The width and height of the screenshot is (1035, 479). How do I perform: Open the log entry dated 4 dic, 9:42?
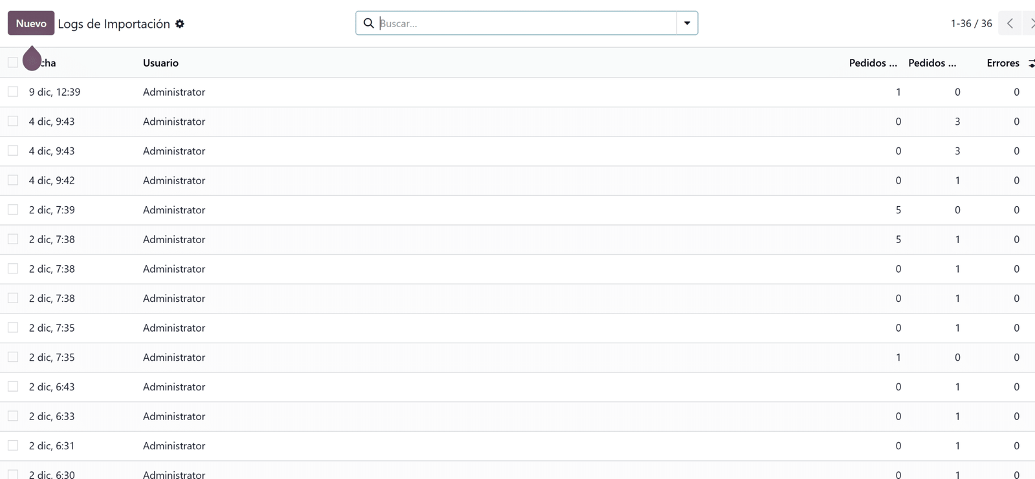(x=52, y=180)
